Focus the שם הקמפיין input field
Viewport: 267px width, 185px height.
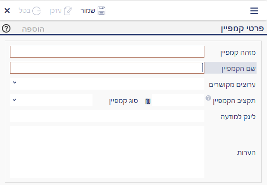coord(107,68)
